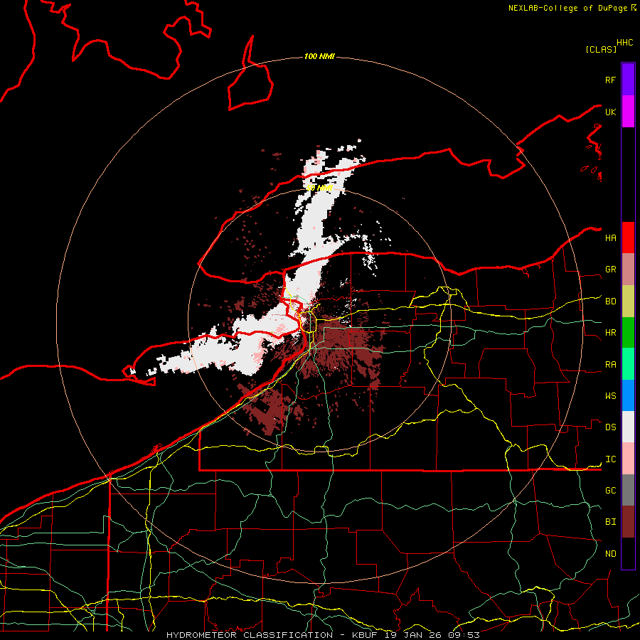Click the BD legend label

pos(611,302)
